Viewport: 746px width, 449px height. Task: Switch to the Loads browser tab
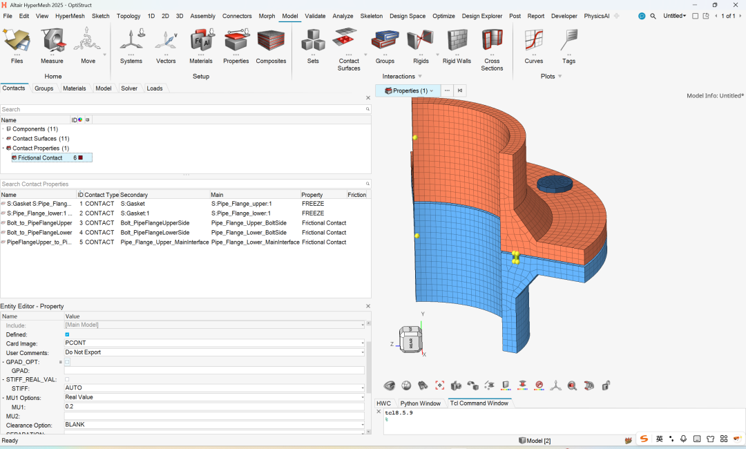[x=155, y=88]
